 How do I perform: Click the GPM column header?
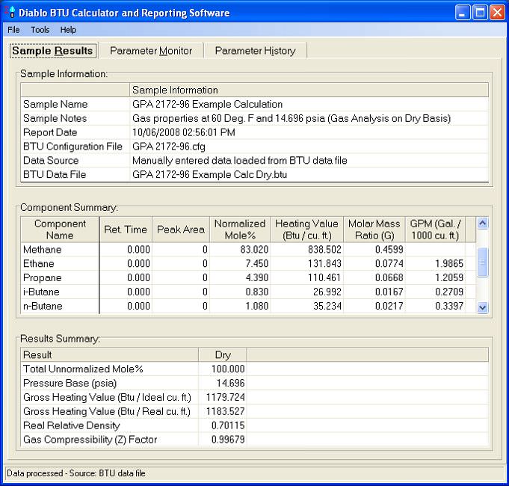(435, 230)
